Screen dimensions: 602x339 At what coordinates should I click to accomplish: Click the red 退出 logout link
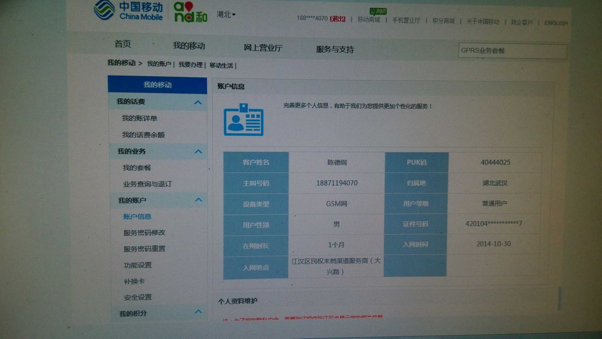pos(338,19)
